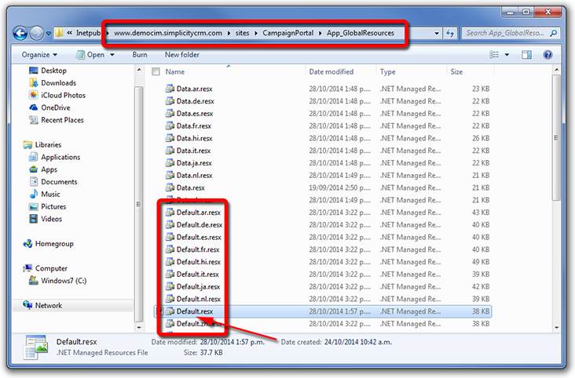Click the Refresh button beside address bar
Image resolution: width=575 pixels, height=378 pixels.
coord(450,34)
